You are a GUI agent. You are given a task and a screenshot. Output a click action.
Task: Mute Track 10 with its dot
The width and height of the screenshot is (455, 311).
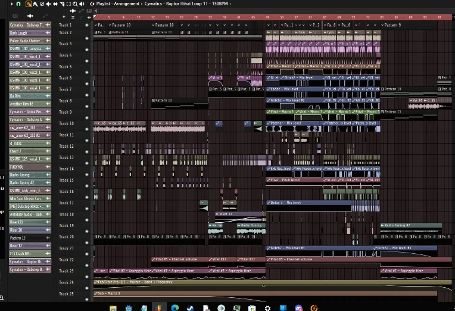click(x=87, y=129)
